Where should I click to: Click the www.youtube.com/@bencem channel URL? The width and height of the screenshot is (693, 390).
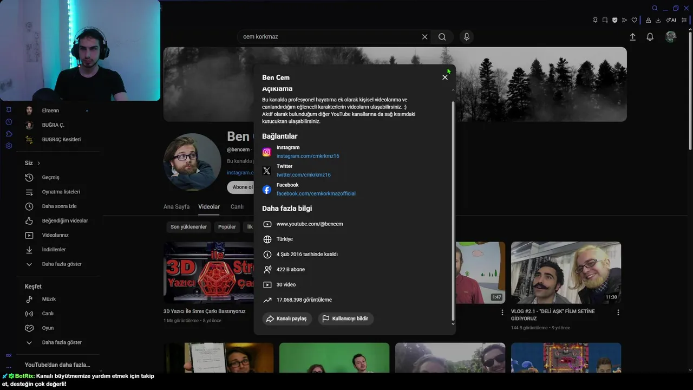(310, 224)
